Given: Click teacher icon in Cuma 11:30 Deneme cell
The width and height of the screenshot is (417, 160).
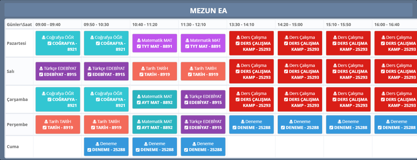Looking at the screenshot, I should (x=194, y=144).
